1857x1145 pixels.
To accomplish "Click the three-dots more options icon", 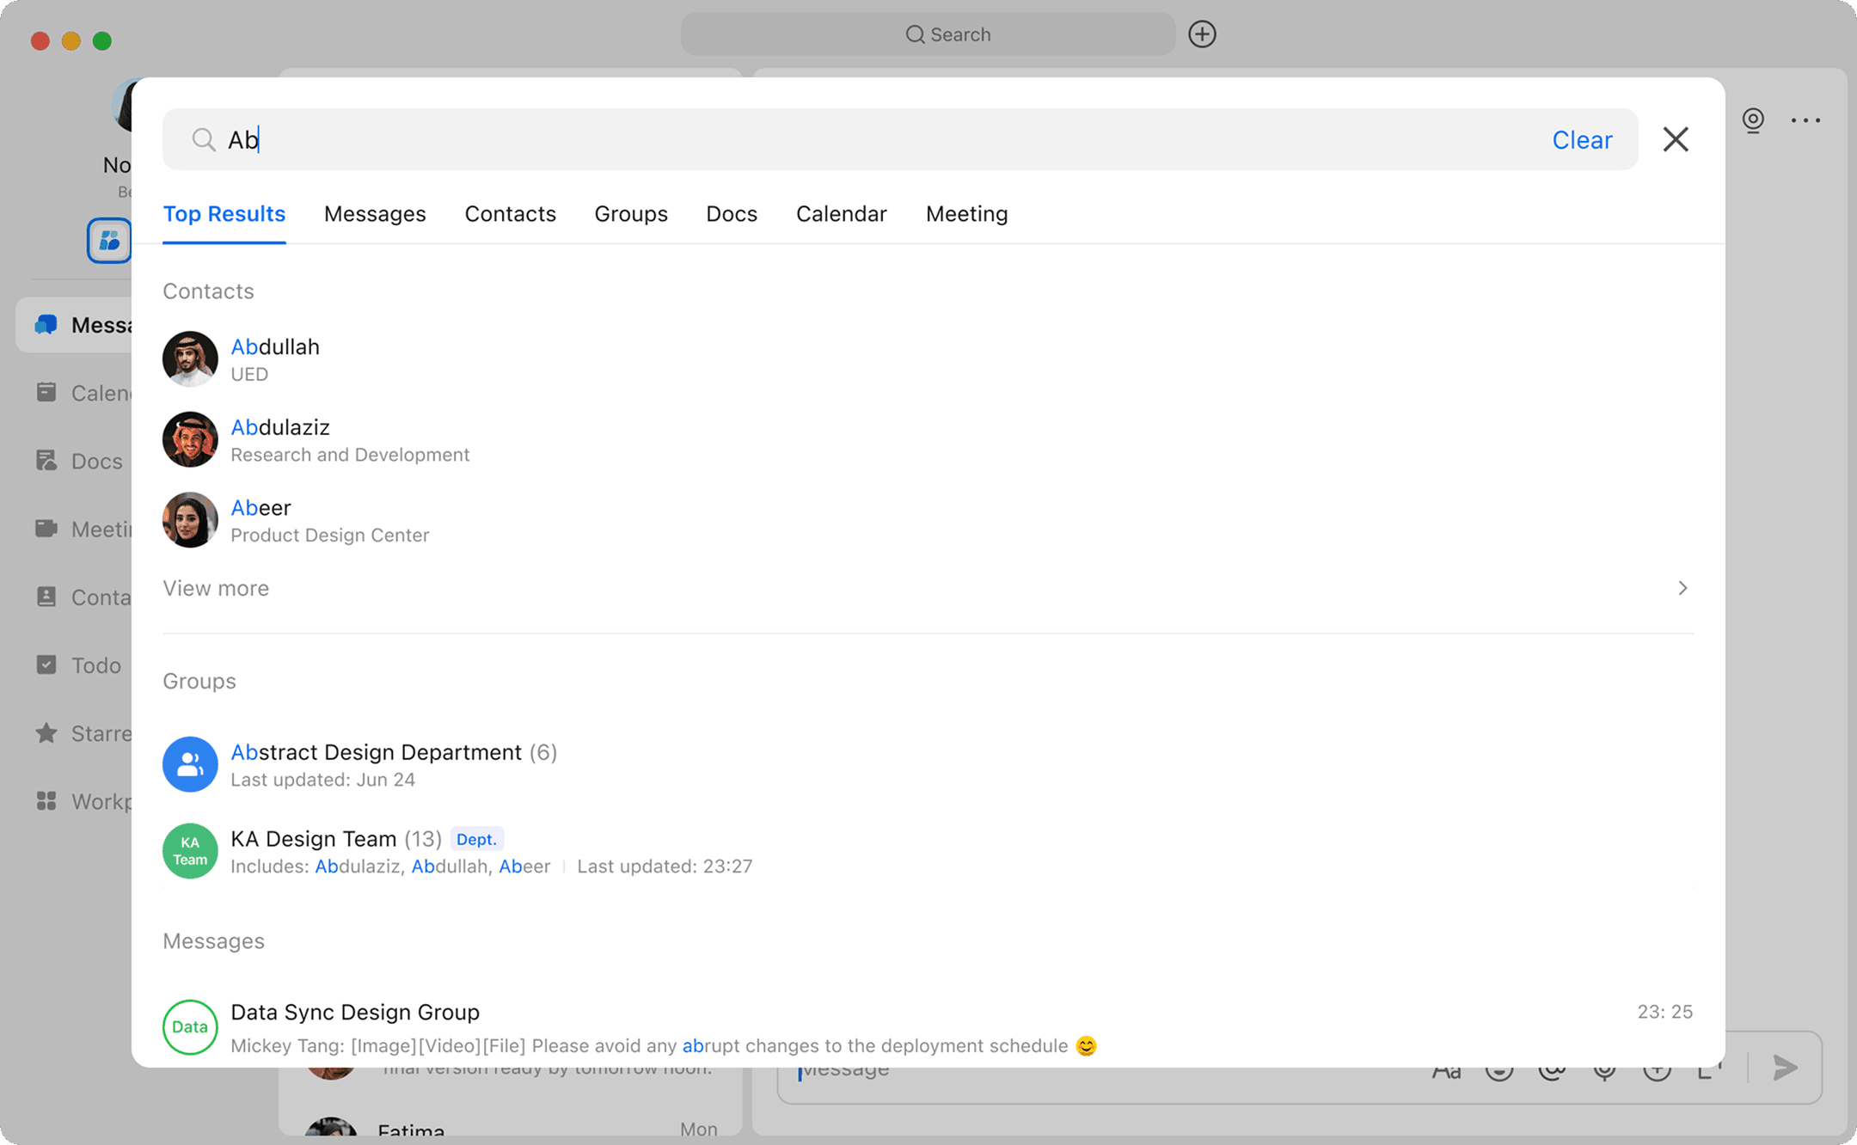I will [x=1805, y=120].
